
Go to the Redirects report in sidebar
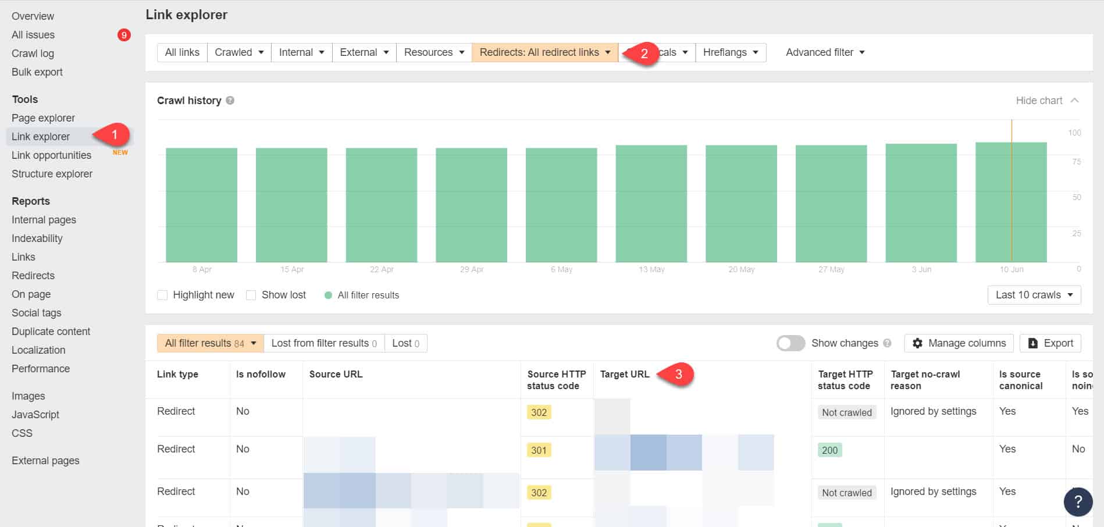pos(33,275)
